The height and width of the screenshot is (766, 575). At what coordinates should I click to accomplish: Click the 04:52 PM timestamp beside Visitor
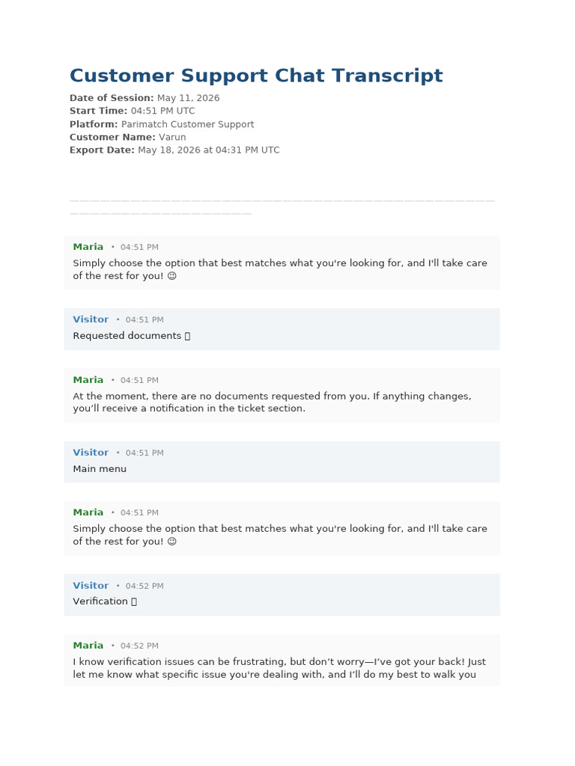tap(144, 586)
